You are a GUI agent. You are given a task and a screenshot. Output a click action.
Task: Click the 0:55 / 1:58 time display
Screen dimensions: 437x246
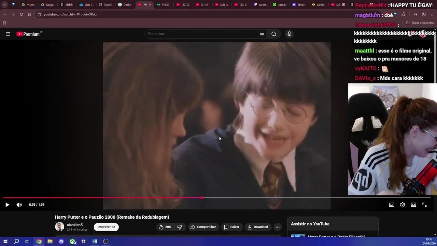click(x=37, y=205)
